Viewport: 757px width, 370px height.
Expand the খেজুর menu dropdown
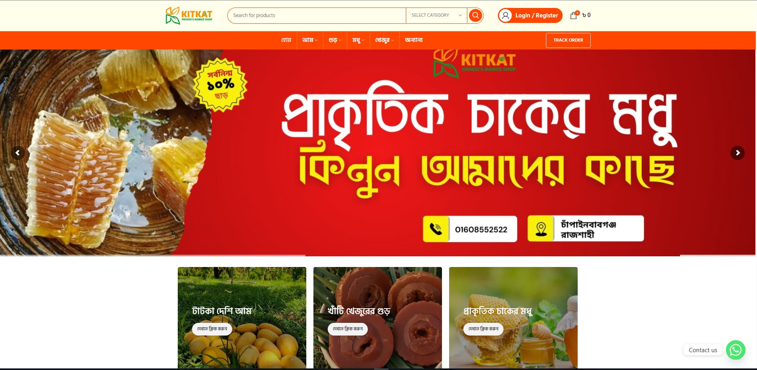(x=384, y=40)
